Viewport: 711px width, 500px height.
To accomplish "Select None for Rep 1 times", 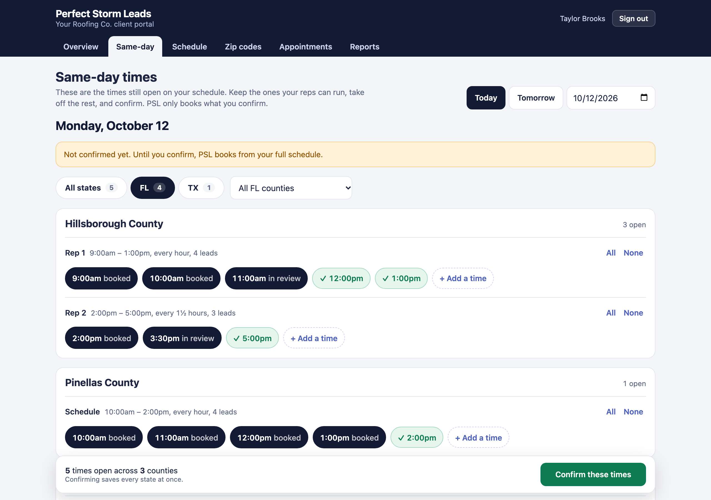I will tap(633, 253).
